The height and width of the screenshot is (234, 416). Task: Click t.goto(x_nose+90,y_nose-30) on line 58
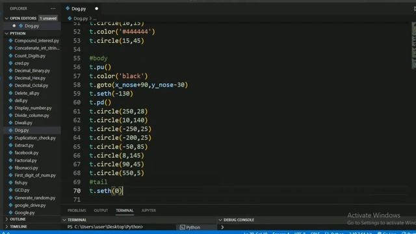[x=138, y=85]
